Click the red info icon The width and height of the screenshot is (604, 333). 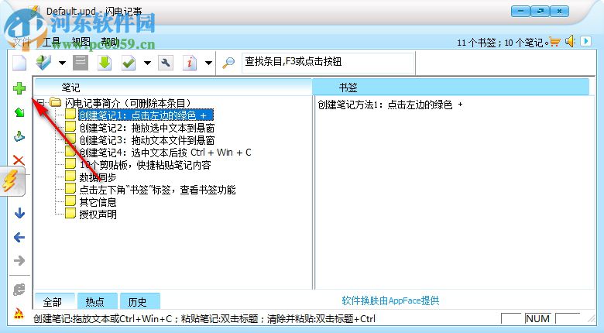pos(190,63)
